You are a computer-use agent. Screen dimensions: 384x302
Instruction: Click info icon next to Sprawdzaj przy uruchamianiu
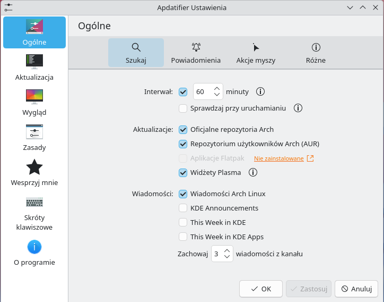click(x=298, y=108)
